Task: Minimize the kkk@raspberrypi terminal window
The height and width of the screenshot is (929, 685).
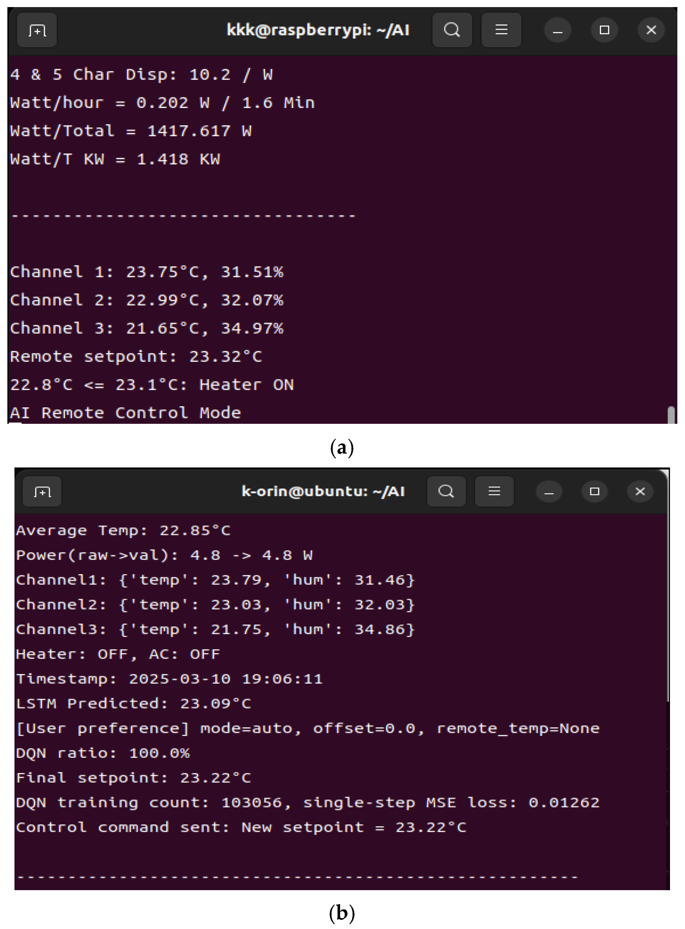Action: click(558, 30)
